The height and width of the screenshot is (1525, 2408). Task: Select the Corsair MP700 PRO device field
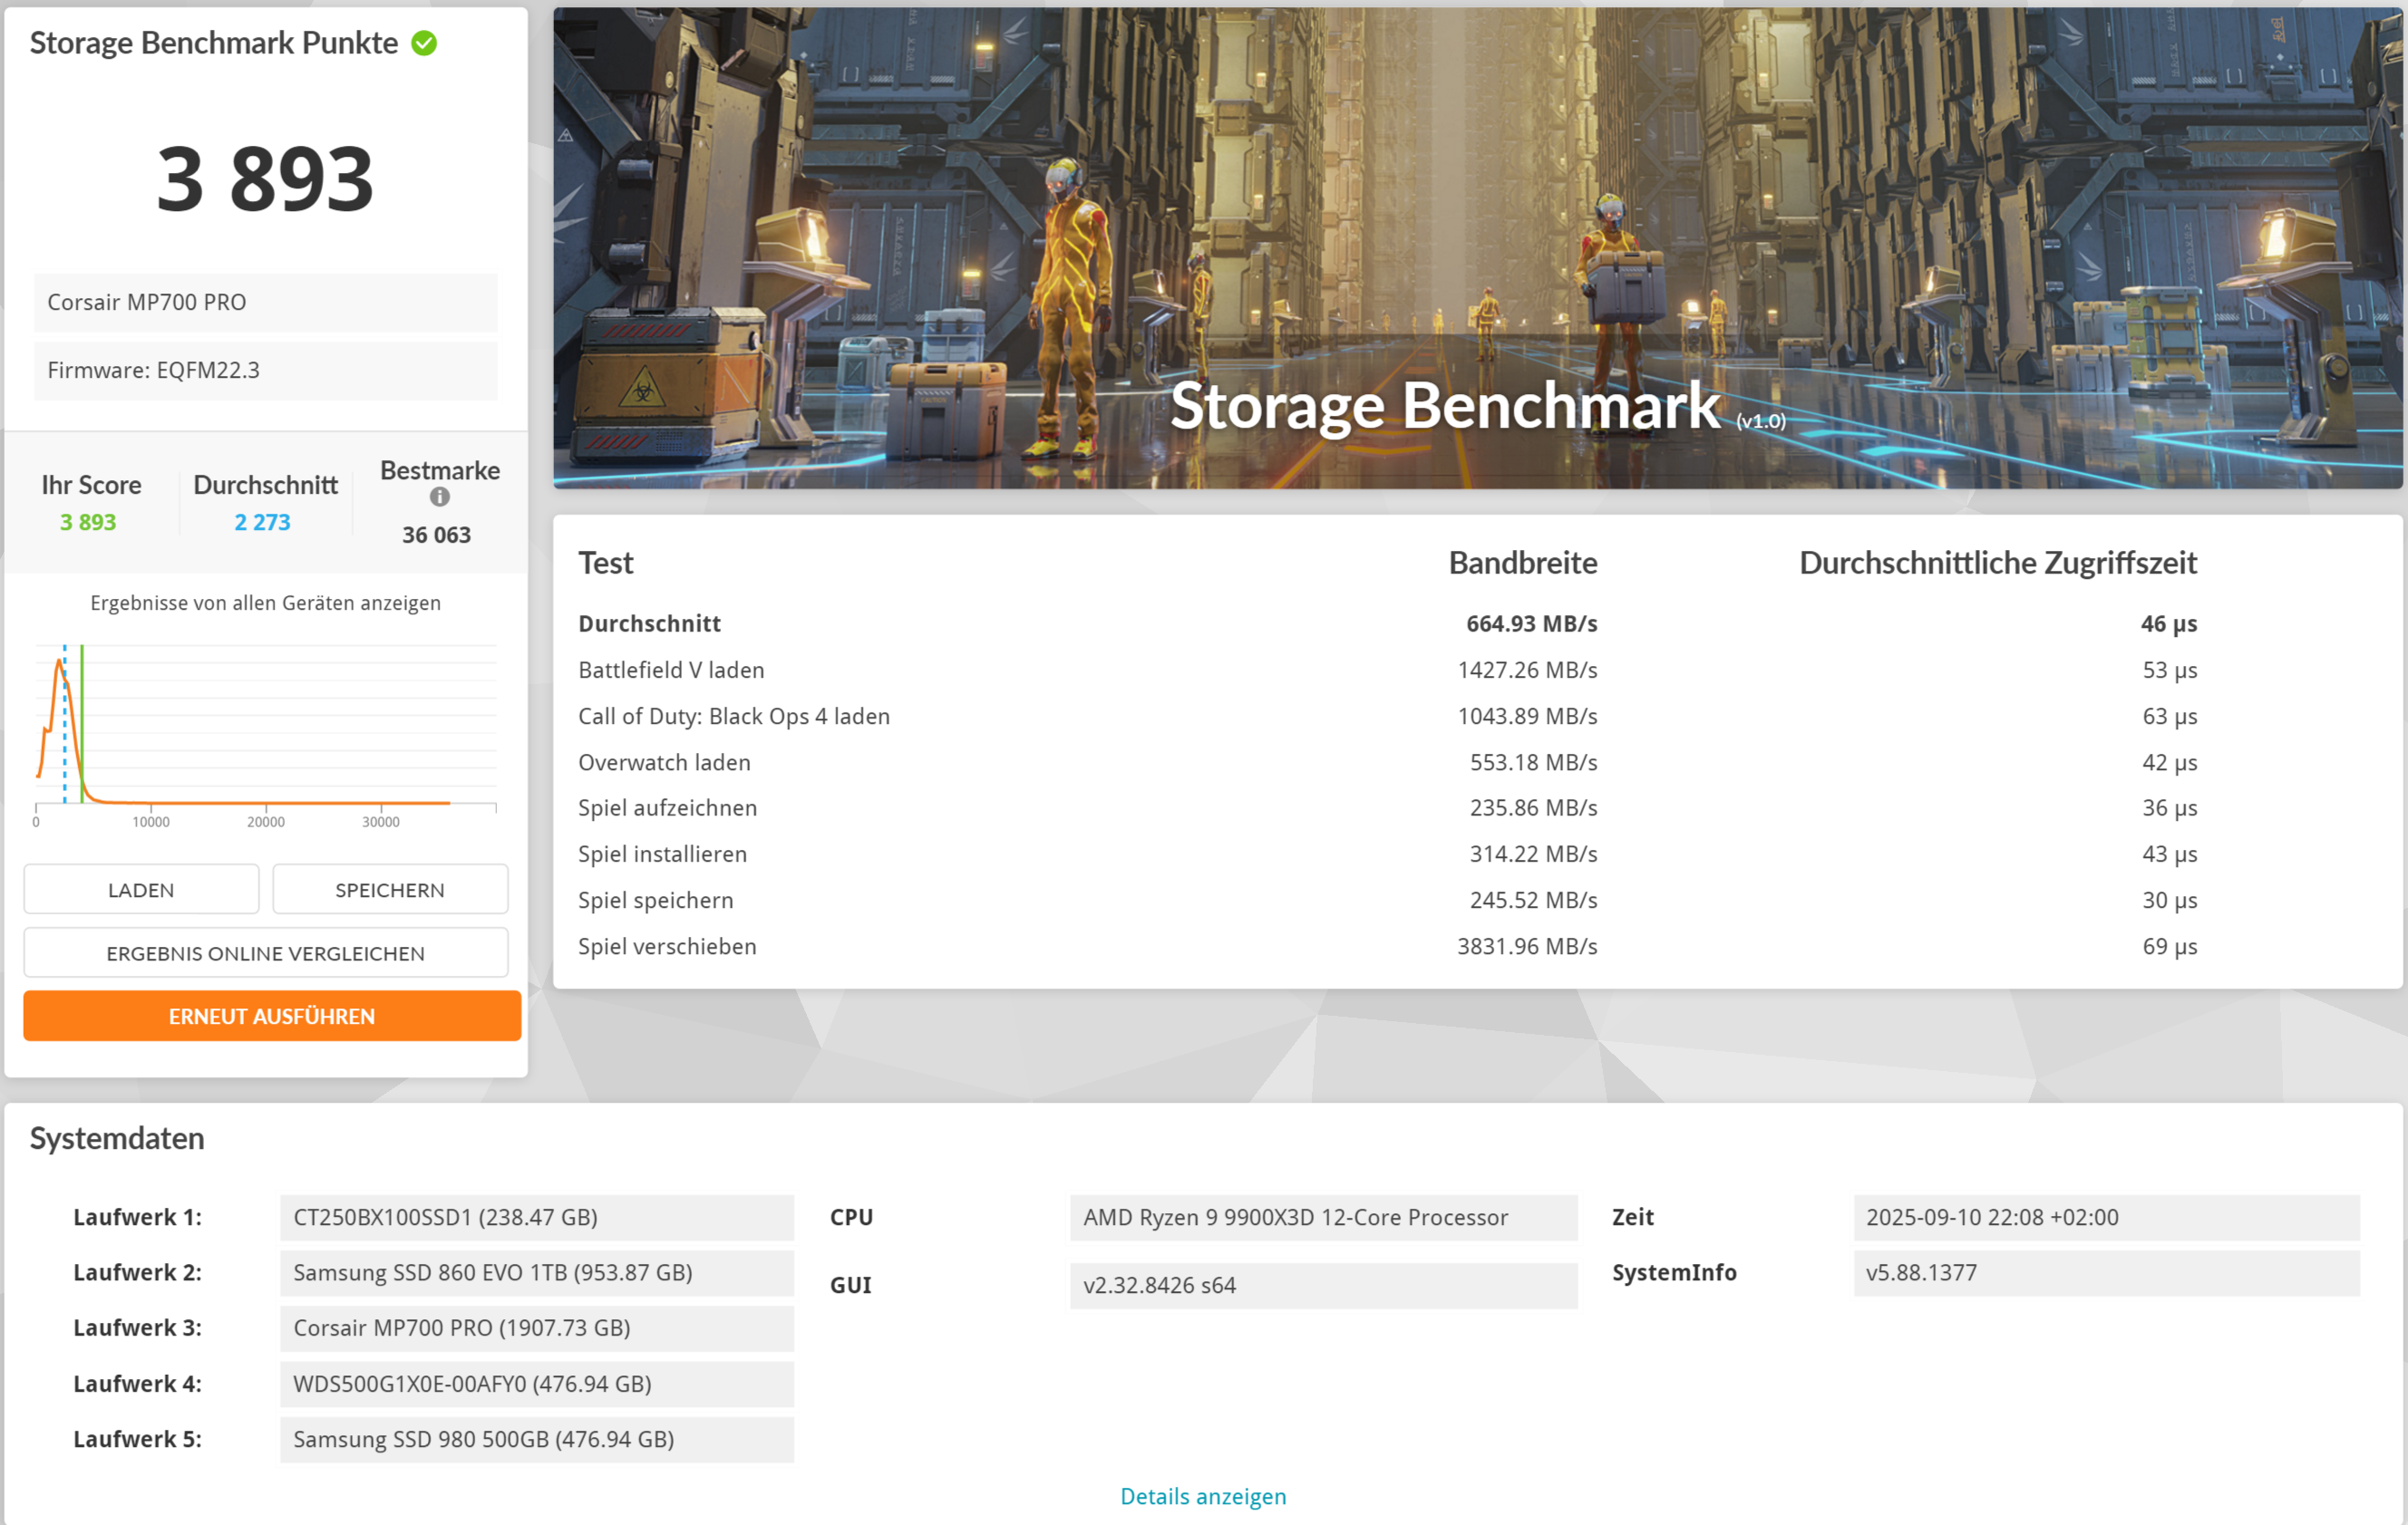tap(265, 302)
